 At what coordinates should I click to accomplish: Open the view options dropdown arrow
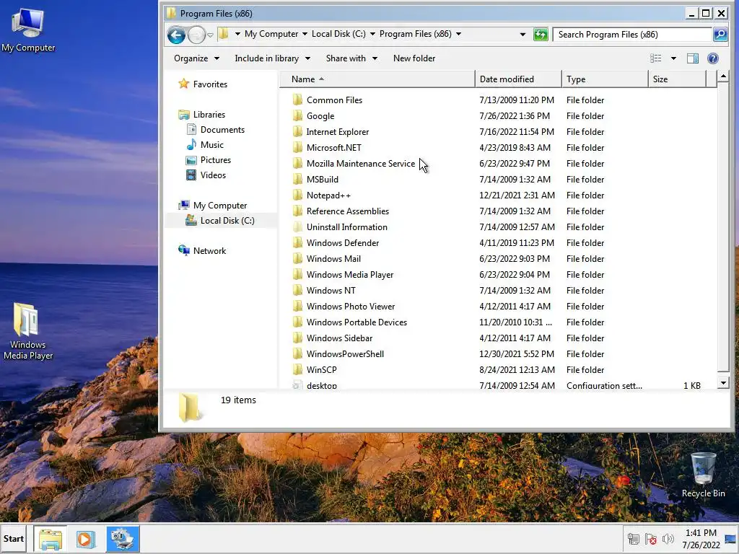(673, 58)
